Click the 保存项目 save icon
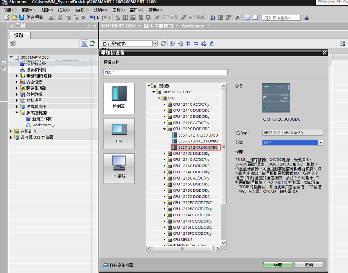Screen dimensions: 348x273 22,17
